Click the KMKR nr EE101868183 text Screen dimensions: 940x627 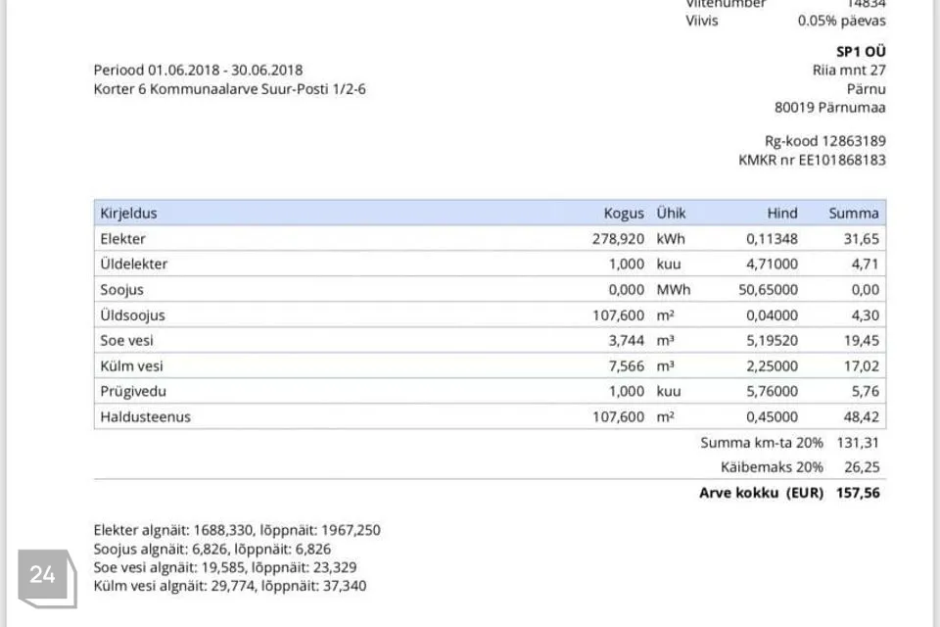tap(812, 159)
